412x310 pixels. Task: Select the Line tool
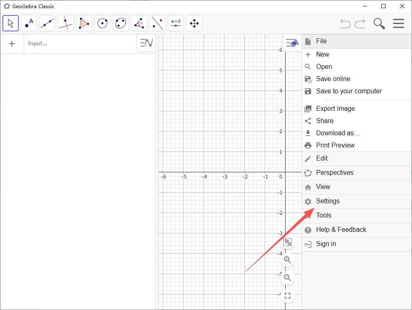pyautogui.click(x=47, y=23)
